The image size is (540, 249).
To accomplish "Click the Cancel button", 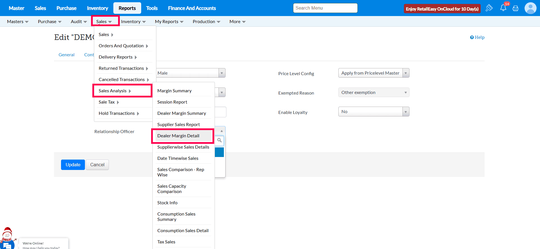I will pyautogui.click(x=97, y=165).
